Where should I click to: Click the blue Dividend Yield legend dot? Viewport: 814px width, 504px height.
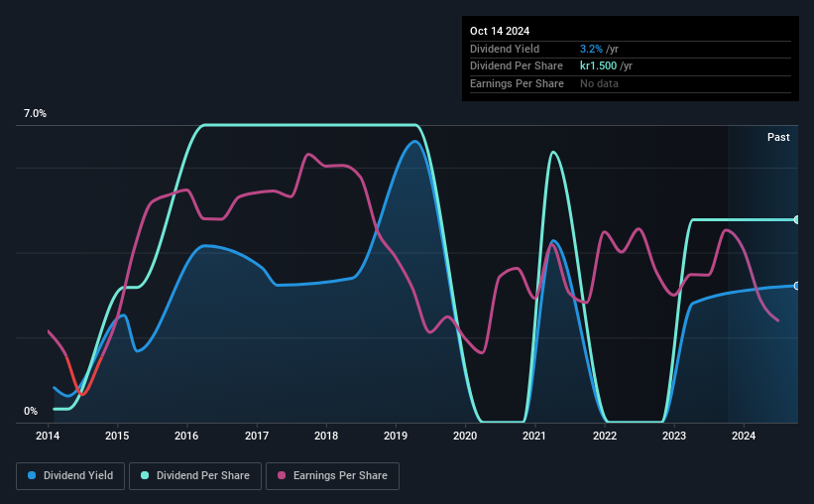(32, 475)
